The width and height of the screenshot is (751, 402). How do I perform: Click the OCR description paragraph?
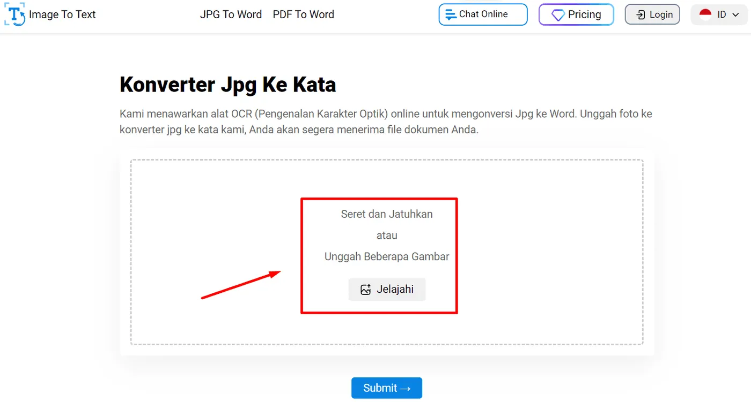(x=386, y=122)
